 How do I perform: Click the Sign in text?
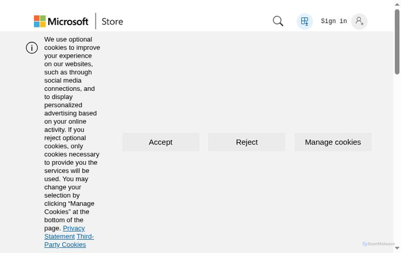[x=334, y=21]
